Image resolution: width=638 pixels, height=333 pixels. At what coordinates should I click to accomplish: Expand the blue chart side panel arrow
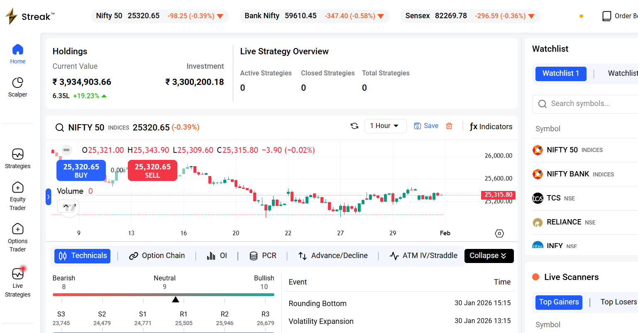click(x=48, y=197)
